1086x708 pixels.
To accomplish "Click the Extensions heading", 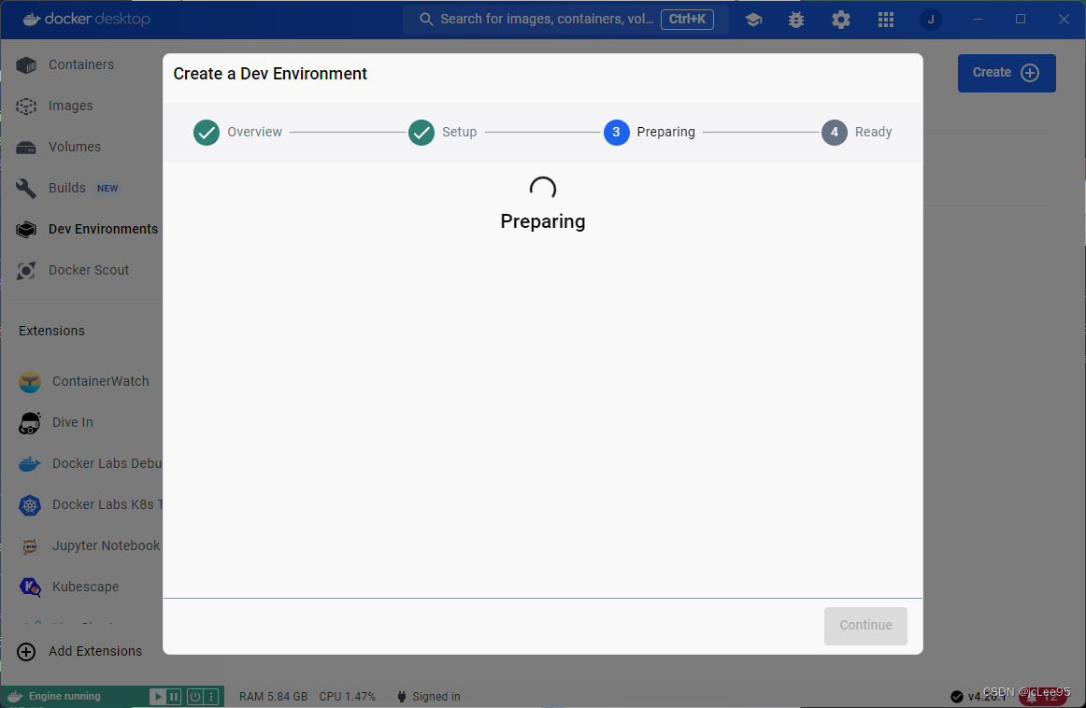I will (x=52, y=331).
